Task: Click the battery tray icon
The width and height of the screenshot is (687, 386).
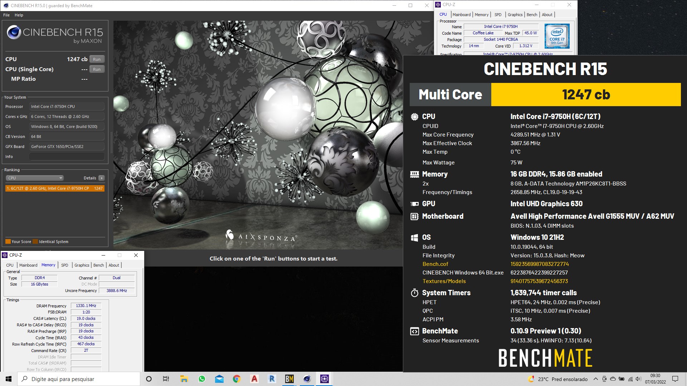Action: [x=622, y=379]
